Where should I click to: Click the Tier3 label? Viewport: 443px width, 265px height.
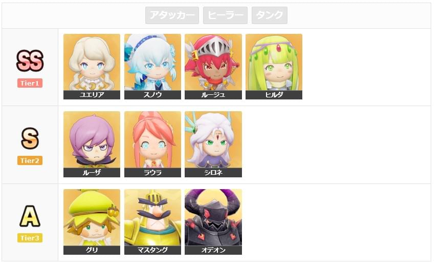(x=30, y=238)
